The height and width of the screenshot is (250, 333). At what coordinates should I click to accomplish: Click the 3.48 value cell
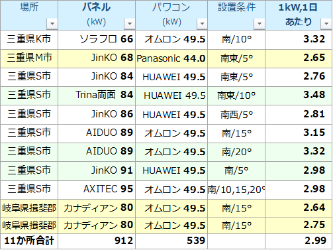coord(299,95)
